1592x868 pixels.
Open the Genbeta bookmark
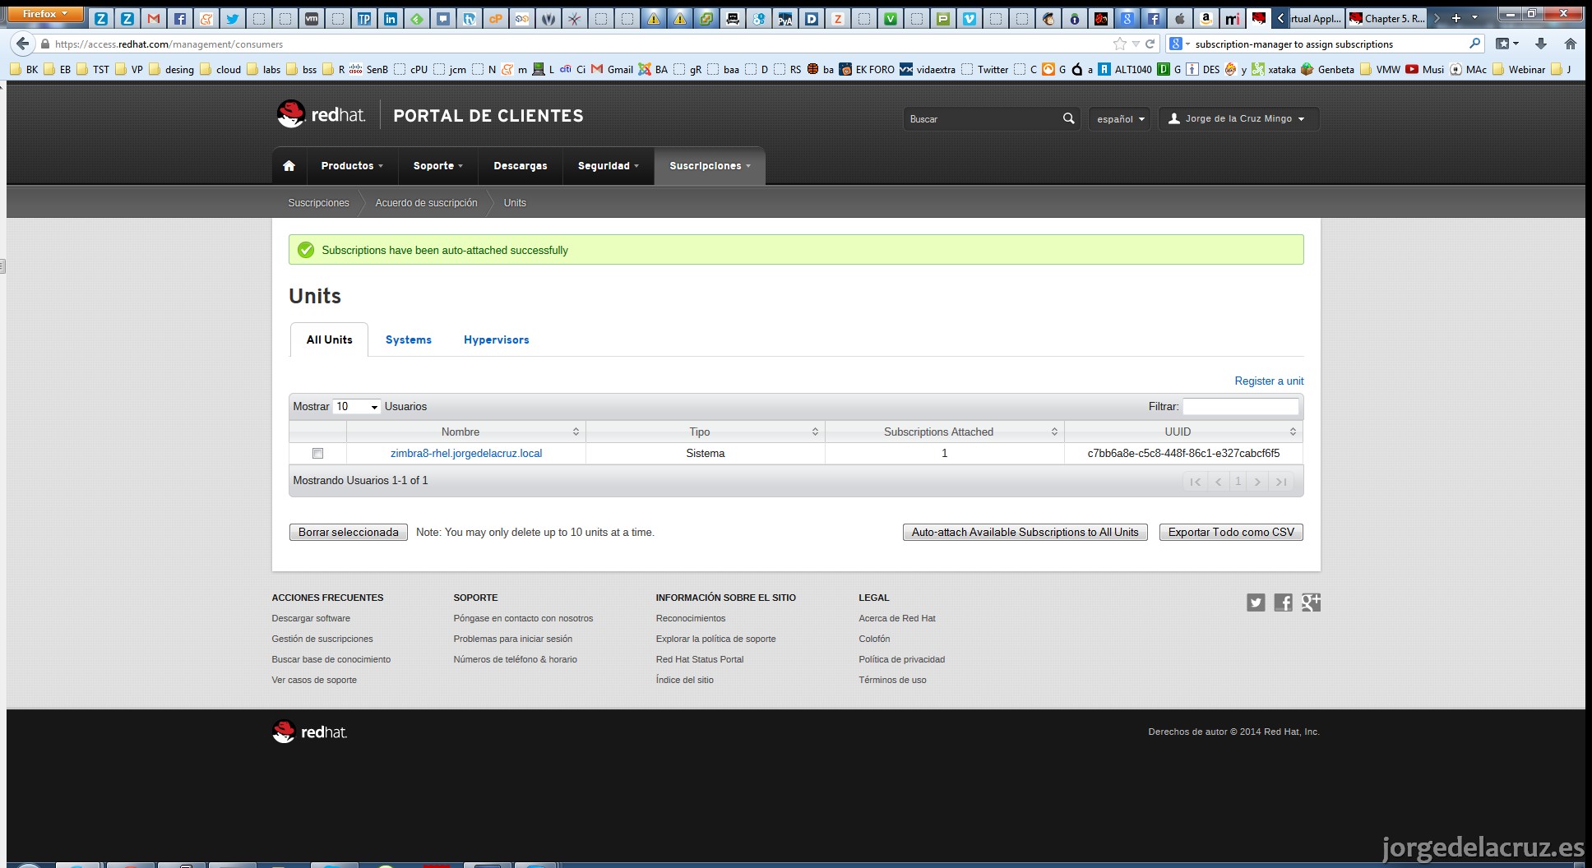tap(1327, 69)
